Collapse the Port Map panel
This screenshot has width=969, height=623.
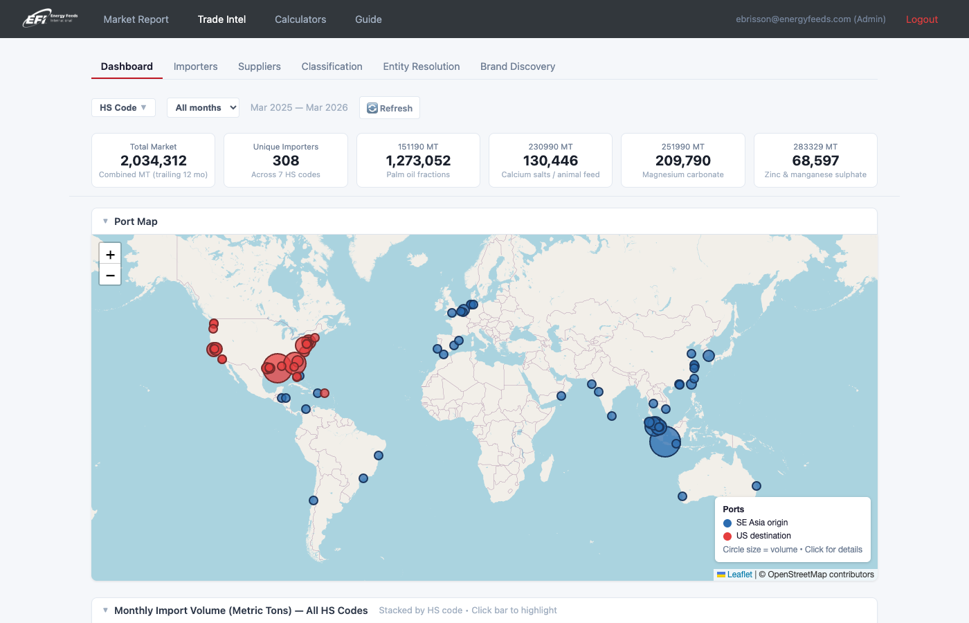tap(105, 221)
